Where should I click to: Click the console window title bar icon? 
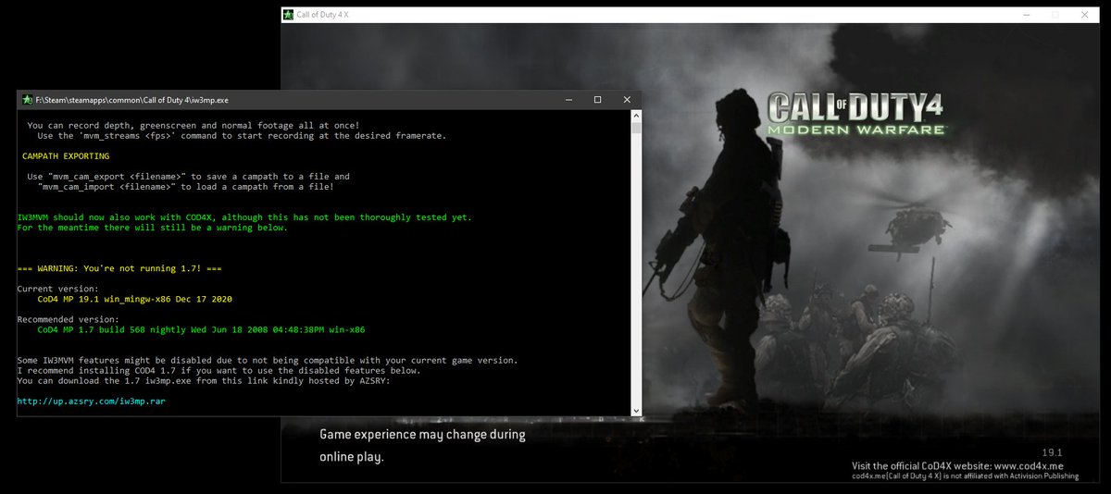(x=28, y=99)
